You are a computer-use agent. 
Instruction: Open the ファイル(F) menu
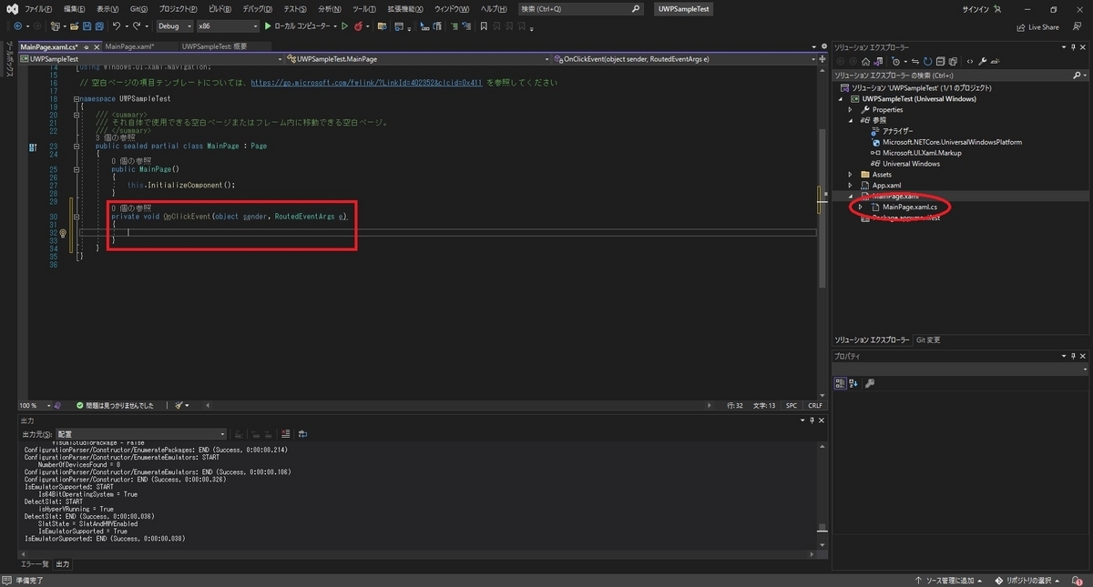point(38,8)
